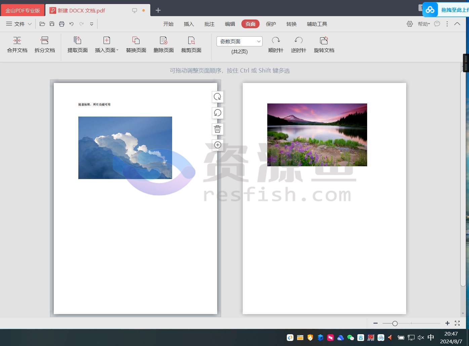
Task: Select the second page thumbnail with lake
Action: (324, 199)
